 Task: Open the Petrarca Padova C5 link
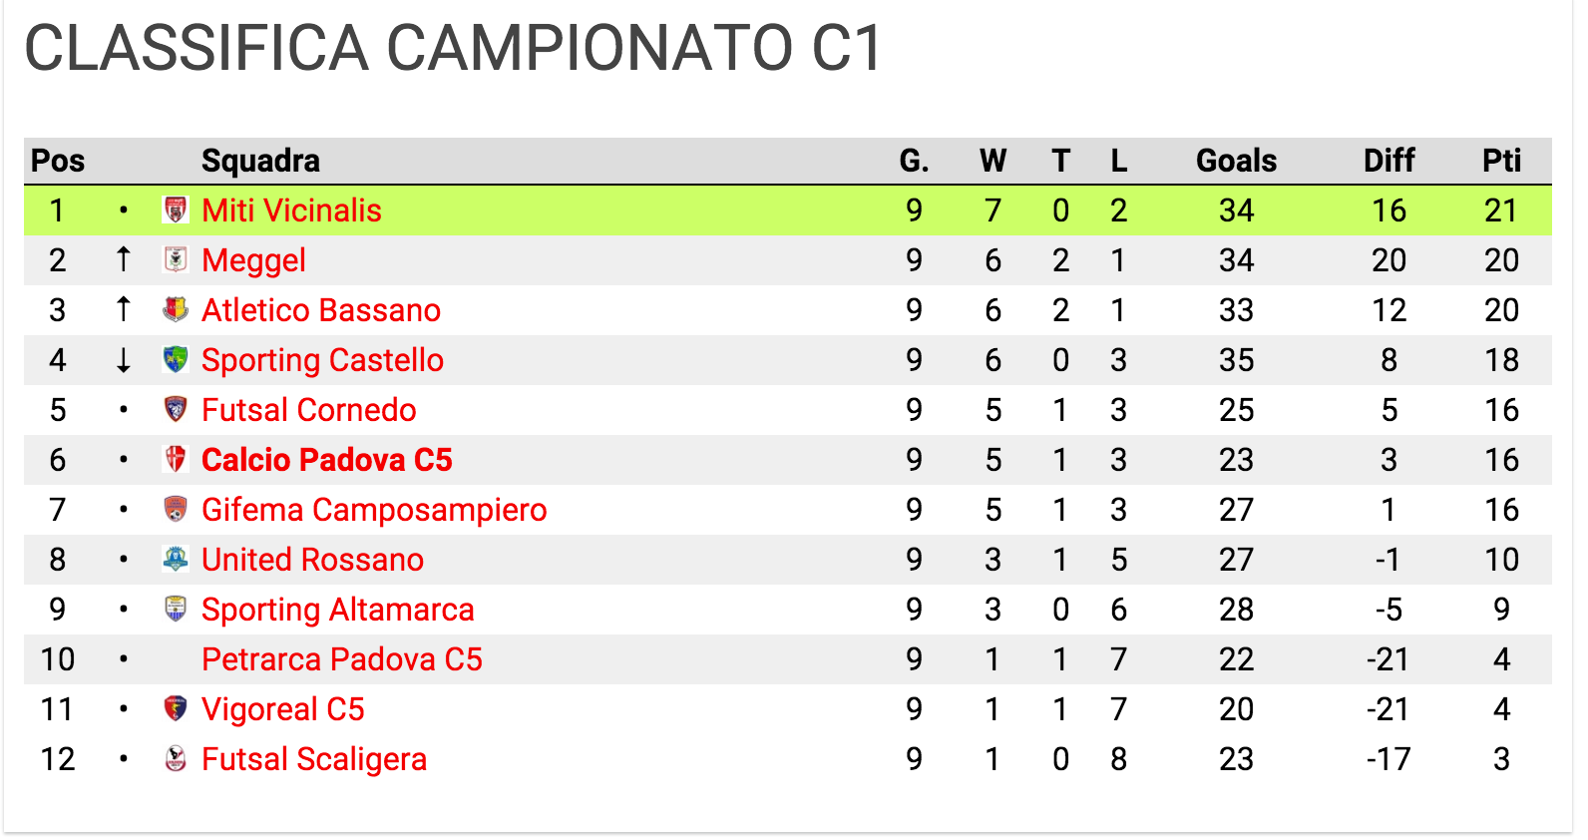coord(342,659)
